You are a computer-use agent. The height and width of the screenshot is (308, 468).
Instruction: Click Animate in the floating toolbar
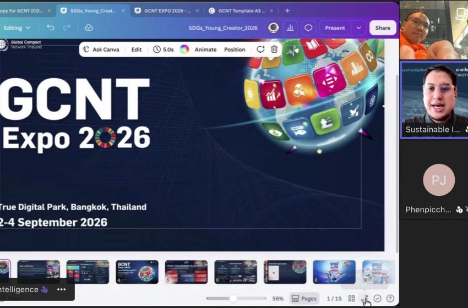click(205, 50)
